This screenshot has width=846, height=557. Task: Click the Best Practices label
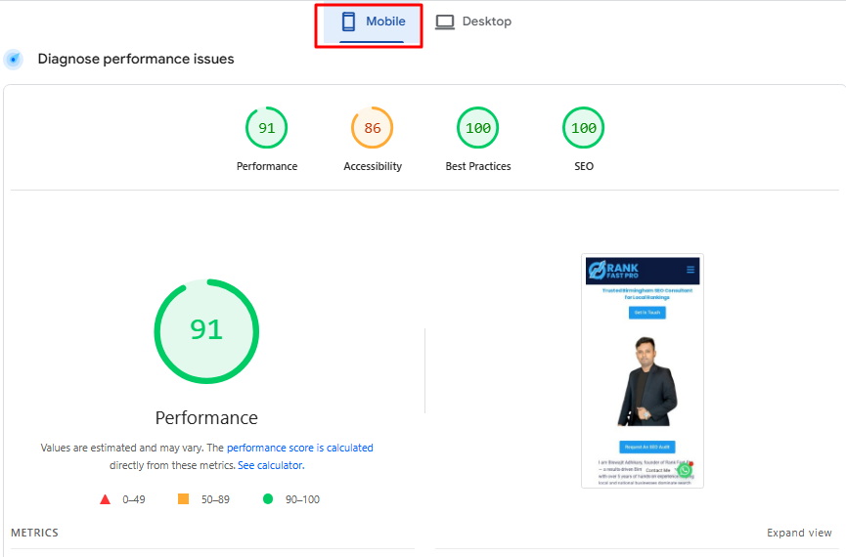pos(478,166)
